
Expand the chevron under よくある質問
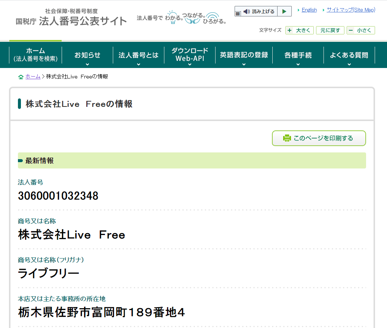pos(349,64)
